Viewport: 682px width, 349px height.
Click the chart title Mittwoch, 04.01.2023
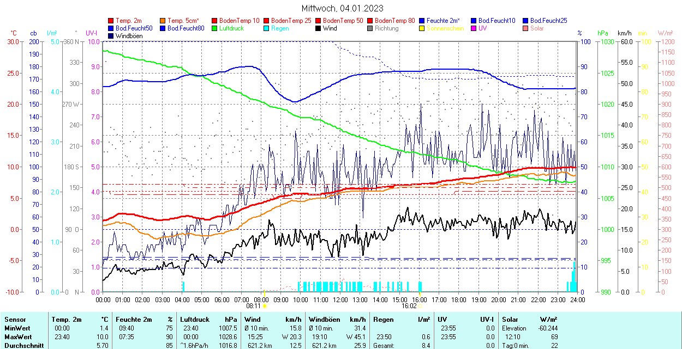[x=342, y=8]
